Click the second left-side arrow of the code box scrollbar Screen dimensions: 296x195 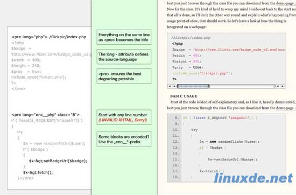(174, 86)
